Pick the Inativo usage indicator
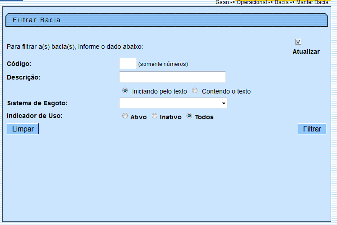This screenshot has height=225, width=337. tap(154, 116)
